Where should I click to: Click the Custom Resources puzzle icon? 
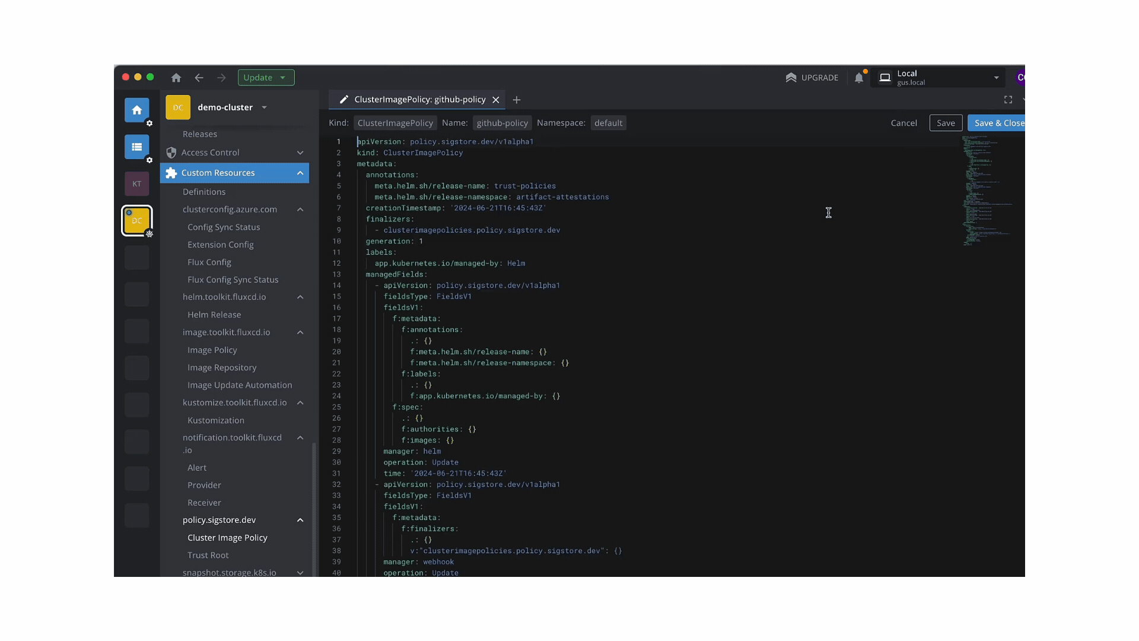point(171,173)
